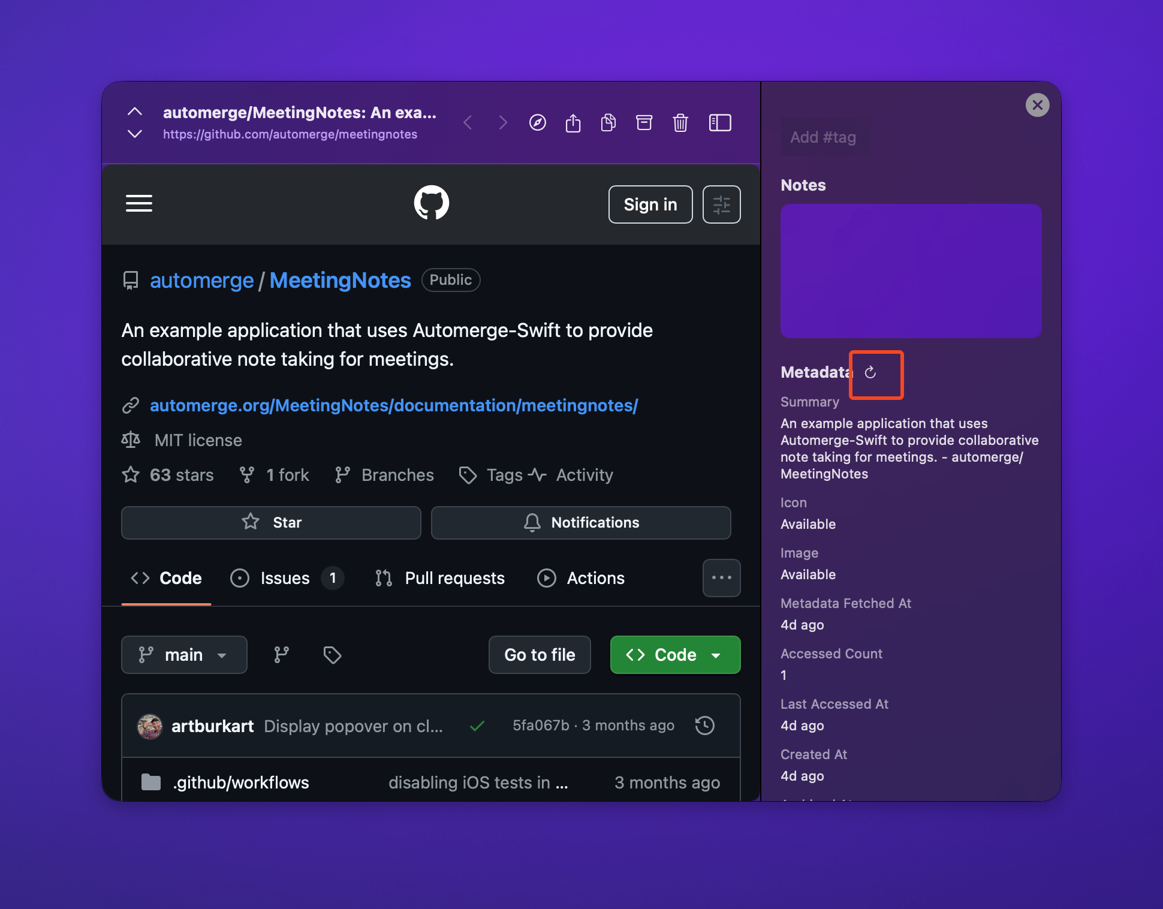The width and height of the screenshot is (1163, 909).
Task: Open the Activity link
Action: [x=571, y=475]
